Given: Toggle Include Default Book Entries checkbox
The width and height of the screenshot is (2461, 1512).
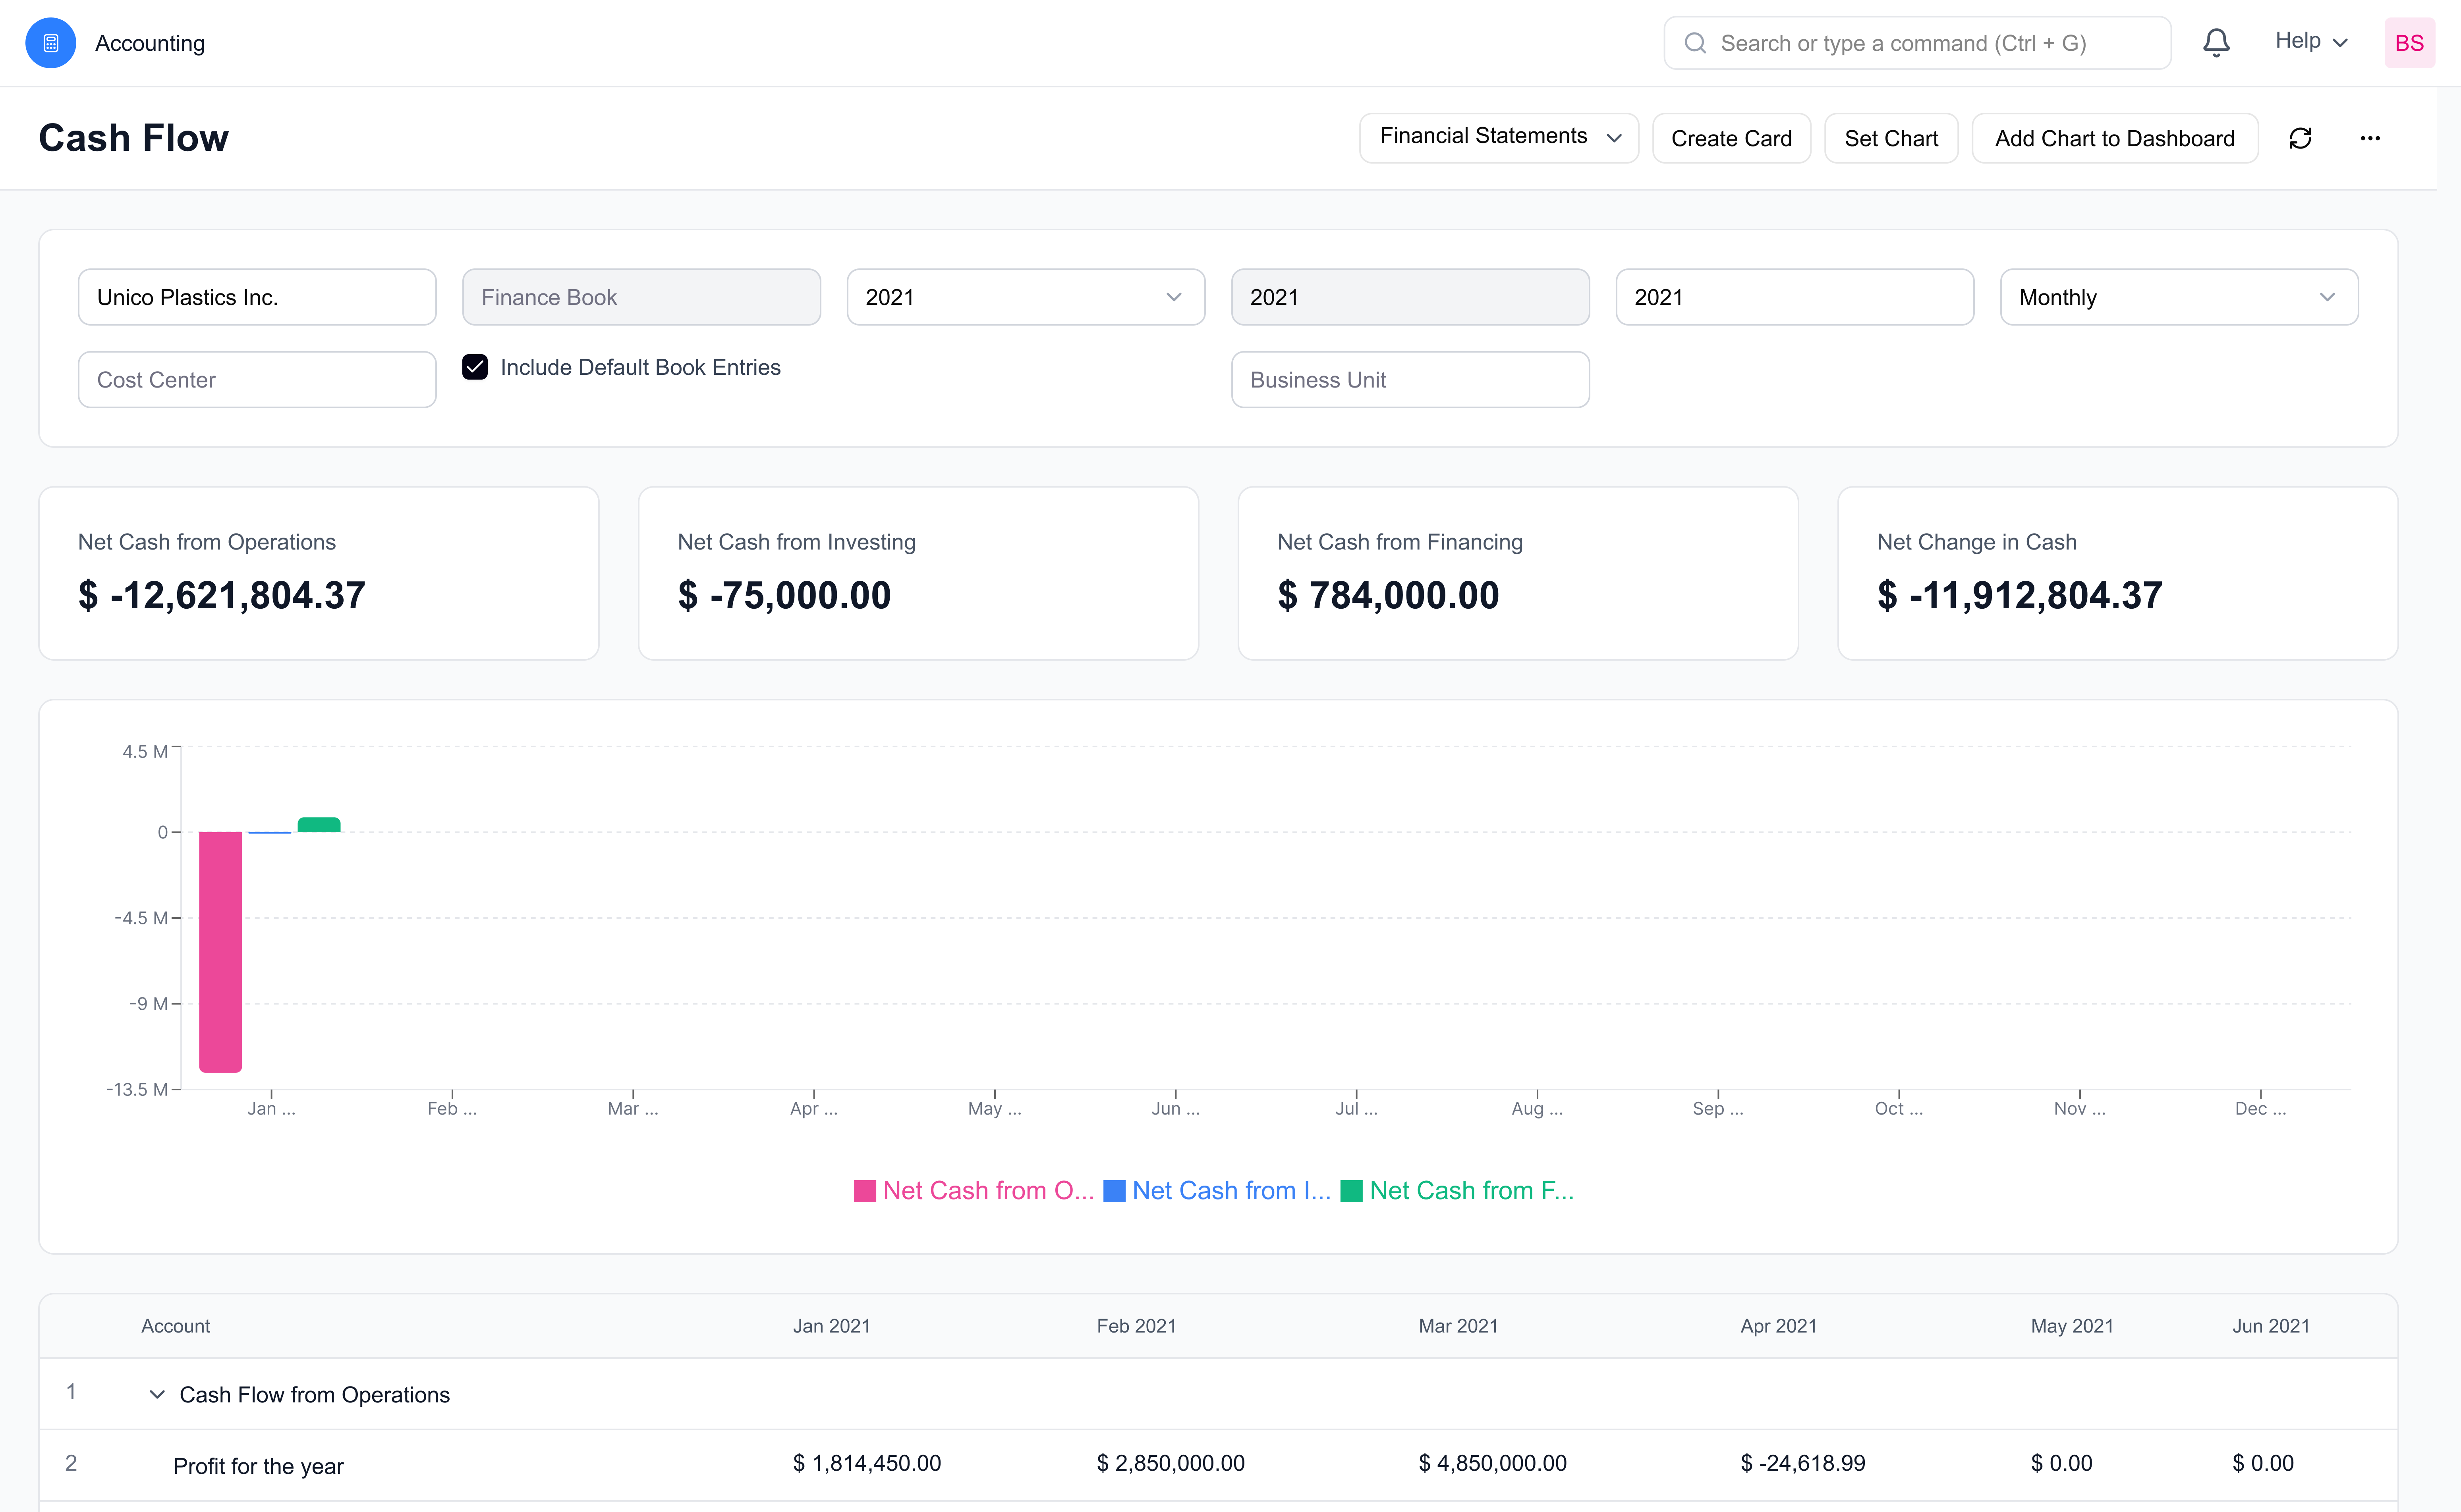Looking at the screenshot, I should click(x=475, y=367).
